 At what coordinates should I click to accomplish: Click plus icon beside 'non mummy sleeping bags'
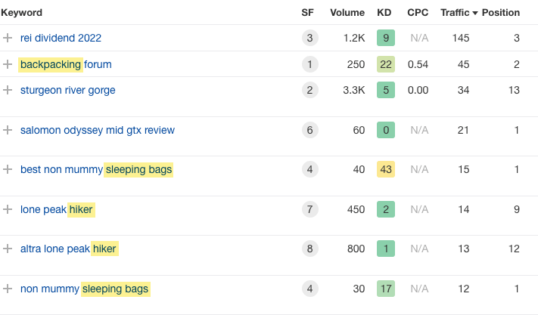[x=8, y=289]
